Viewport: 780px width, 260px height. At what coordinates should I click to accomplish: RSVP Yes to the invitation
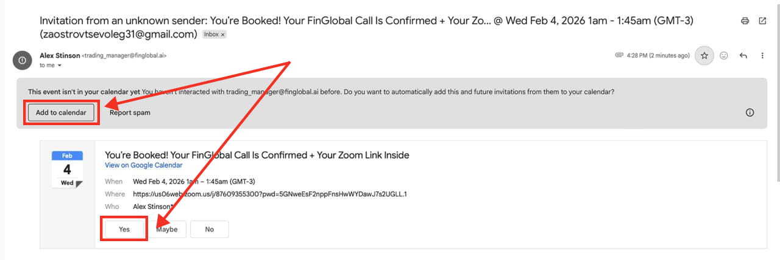(124, 229)
